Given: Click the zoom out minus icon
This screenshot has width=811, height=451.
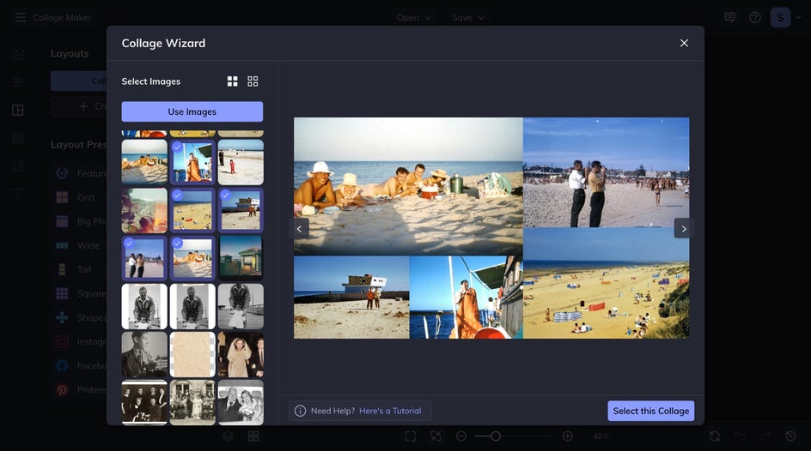Looking at the screenshot, I should point(460,436).
